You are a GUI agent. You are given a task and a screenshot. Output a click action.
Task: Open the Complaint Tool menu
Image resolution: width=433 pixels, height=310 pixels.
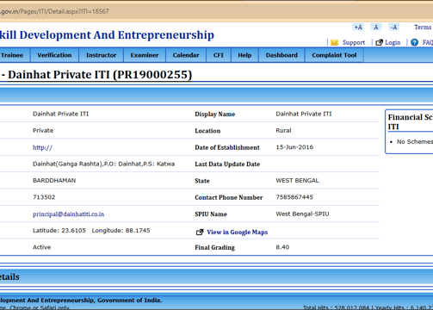click(334, 55)
